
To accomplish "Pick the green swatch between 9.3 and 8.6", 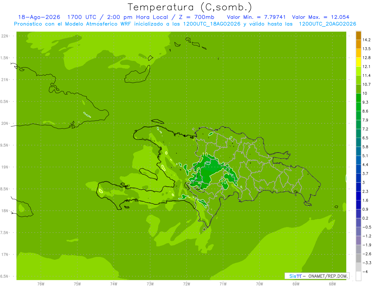I will pyautogui.click(x=358, y=107).
